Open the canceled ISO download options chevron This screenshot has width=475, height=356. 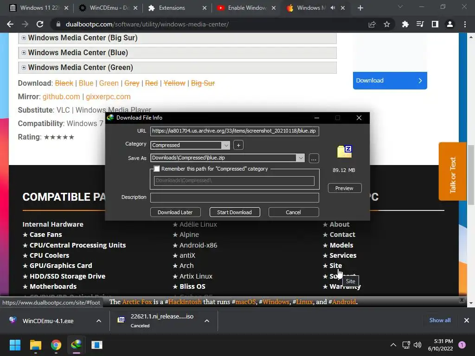tap(207, 321)
